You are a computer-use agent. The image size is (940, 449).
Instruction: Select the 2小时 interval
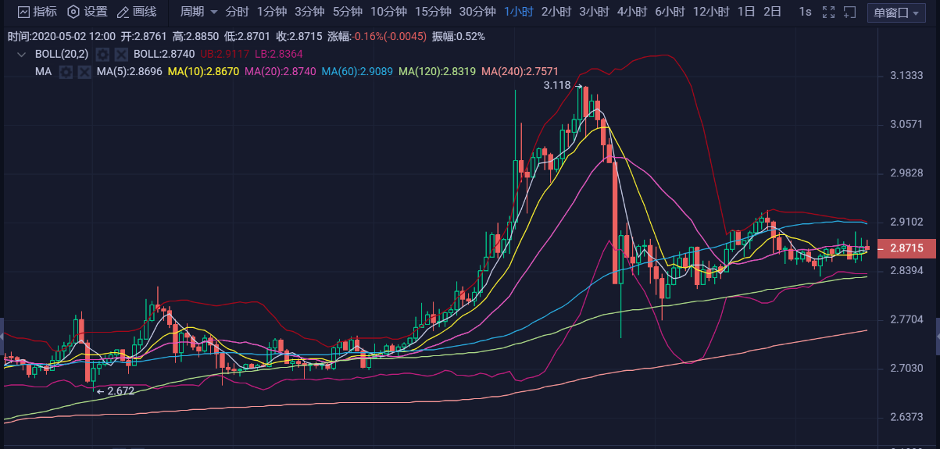click(x=556, y=12)
